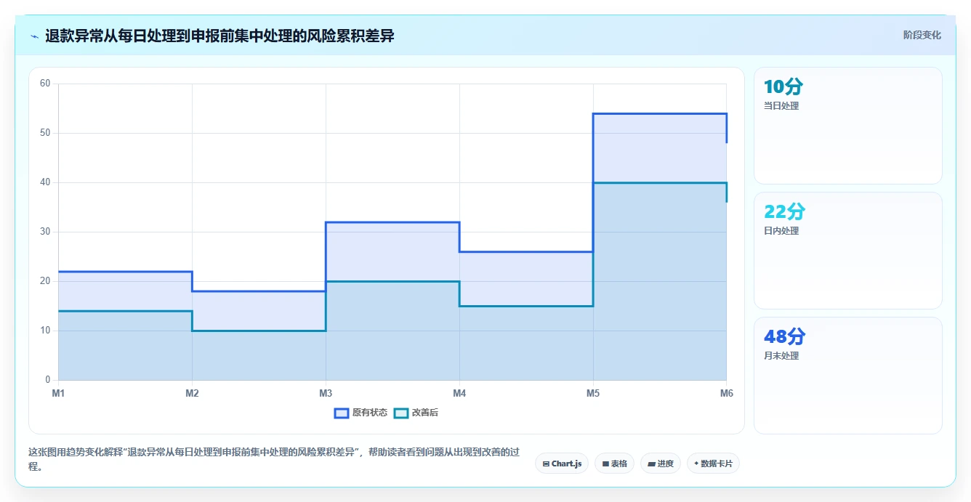Click the M1 axis label
Screen dimensions: 971x502
(x=58, y=393)
